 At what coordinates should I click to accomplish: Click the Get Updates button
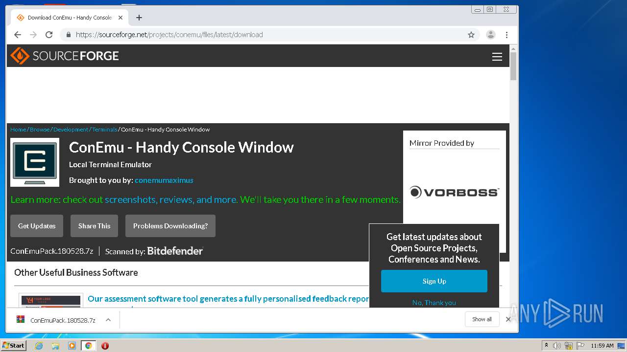pyautogui.click(x=37, y=226)
